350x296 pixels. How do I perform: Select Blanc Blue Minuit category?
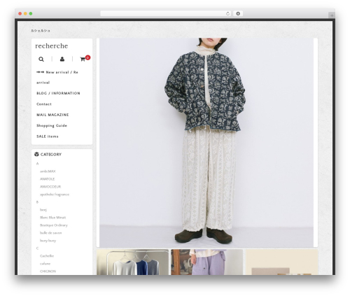[x=53, y=218]
